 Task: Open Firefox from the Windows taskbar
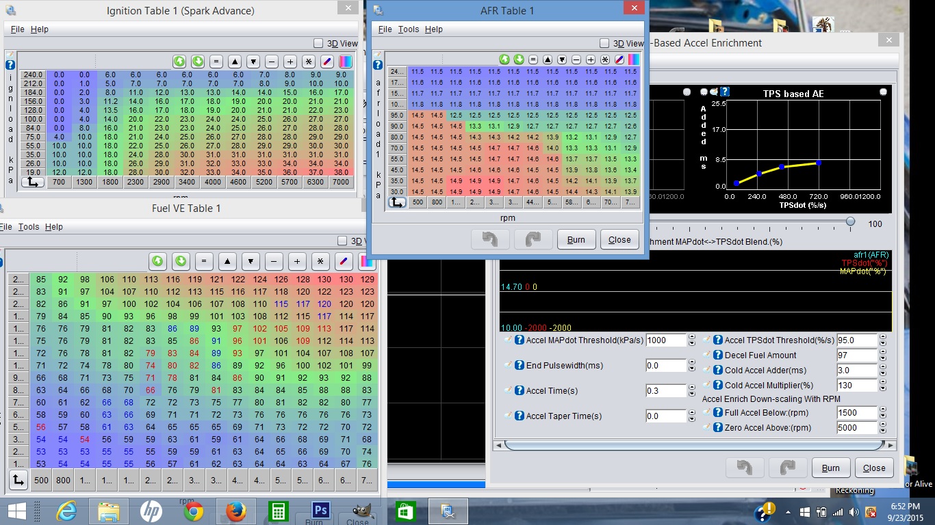235,511
